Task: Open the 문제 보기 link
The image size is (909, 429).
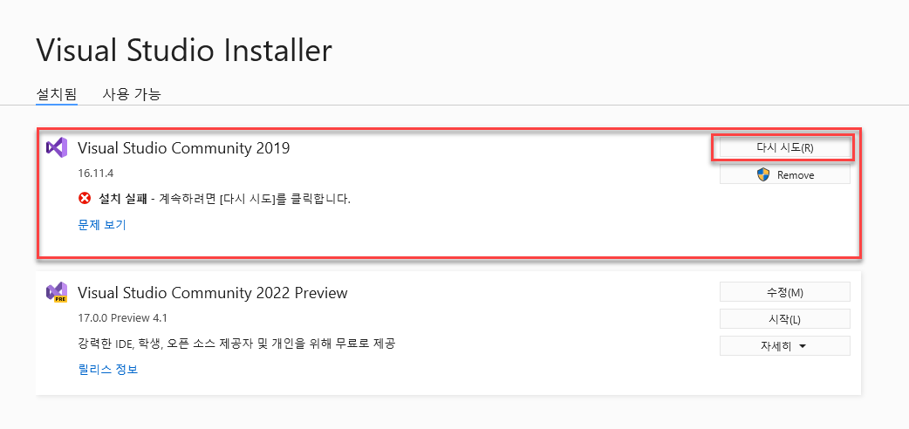Action: tap(102, 225)
